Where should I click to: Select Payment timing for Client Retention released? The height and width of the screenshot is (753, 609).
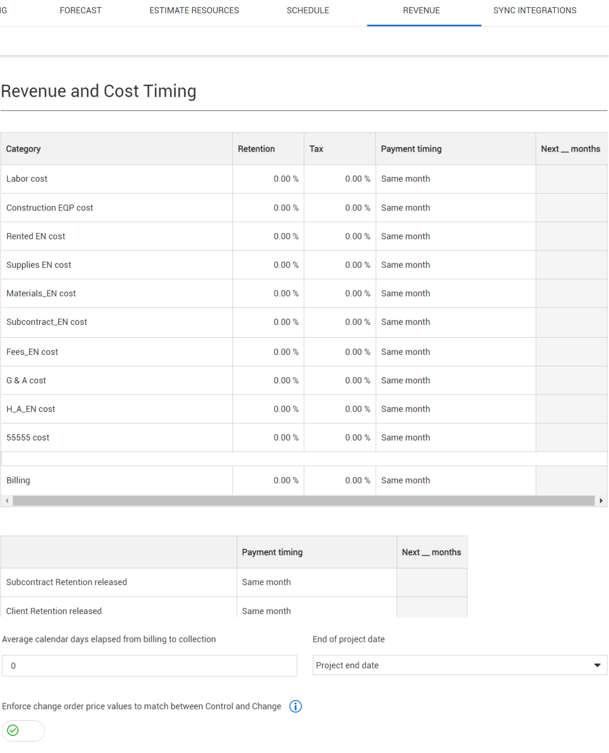pyautogui.click(x=316, y=611)
